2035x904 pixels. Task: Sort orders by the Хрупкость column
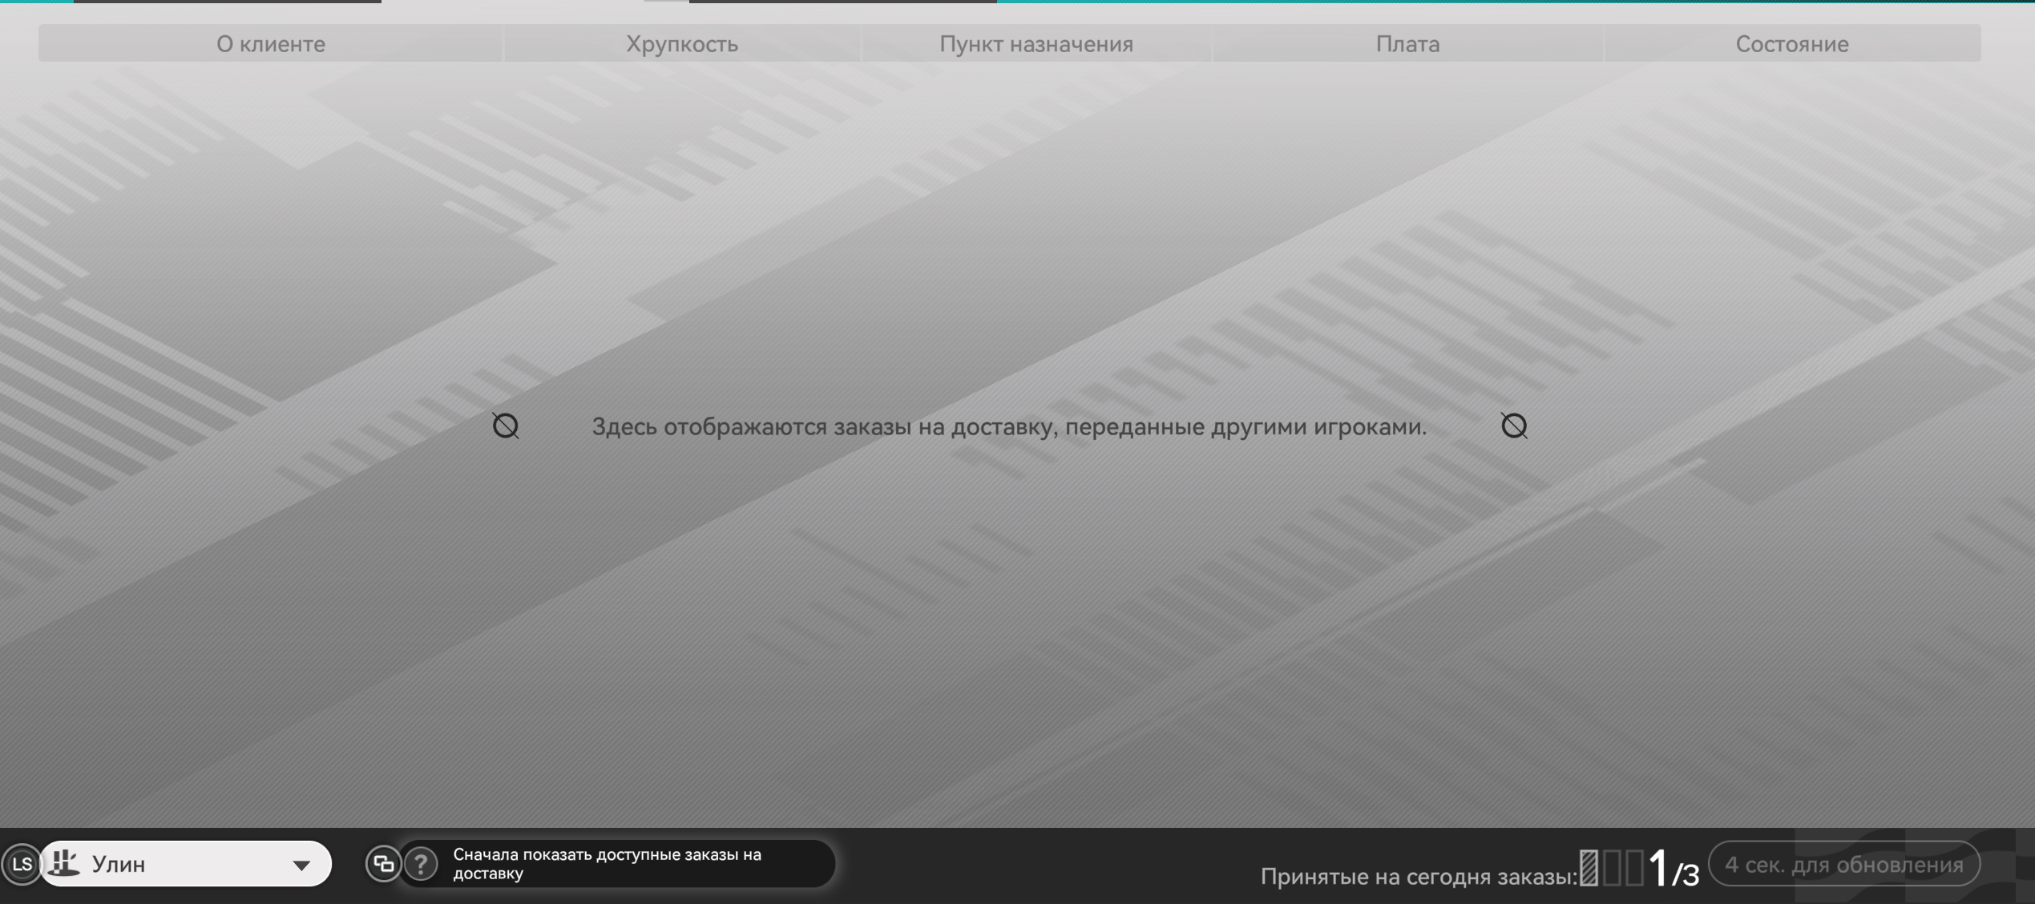pos(682,43)
